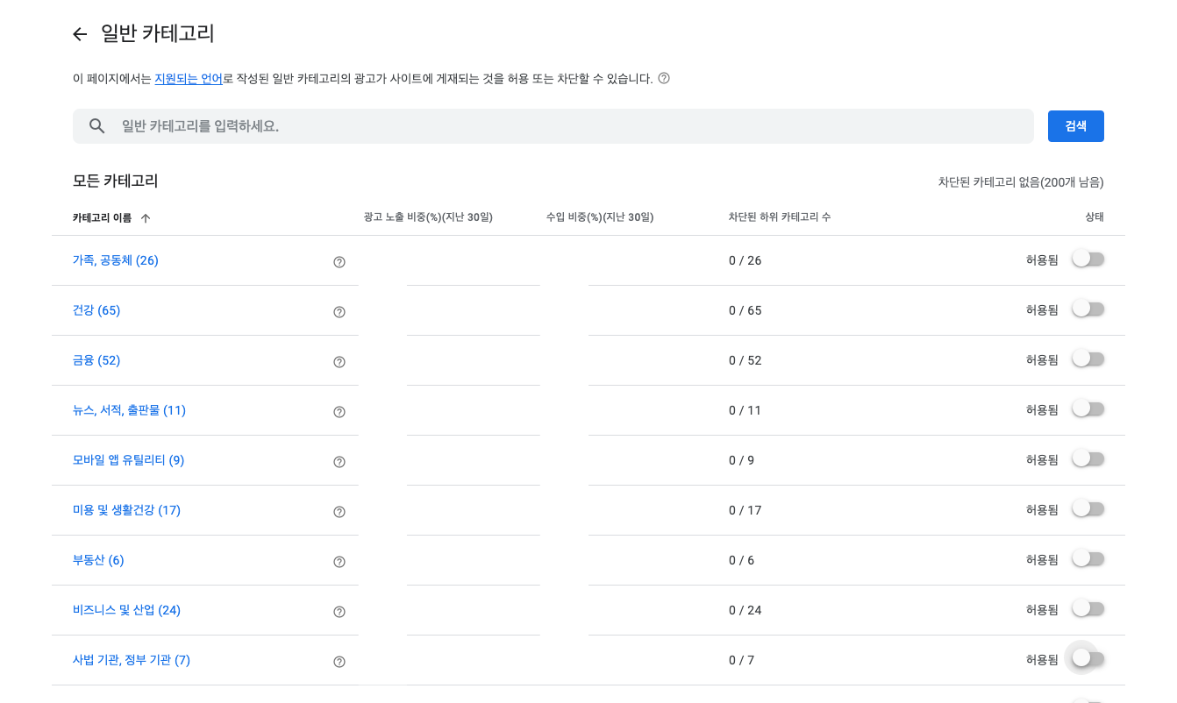
Task: Select the 0 / 6 blocked count
Action: coord(742,561)
